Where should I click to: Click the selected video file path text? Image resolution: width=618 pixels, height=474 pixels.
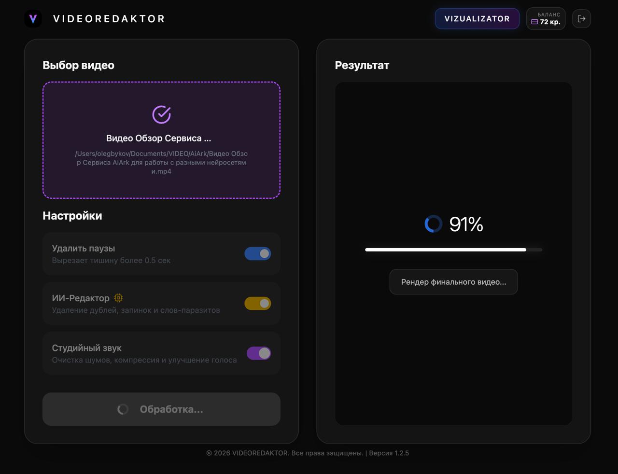(x=161, y=162)
